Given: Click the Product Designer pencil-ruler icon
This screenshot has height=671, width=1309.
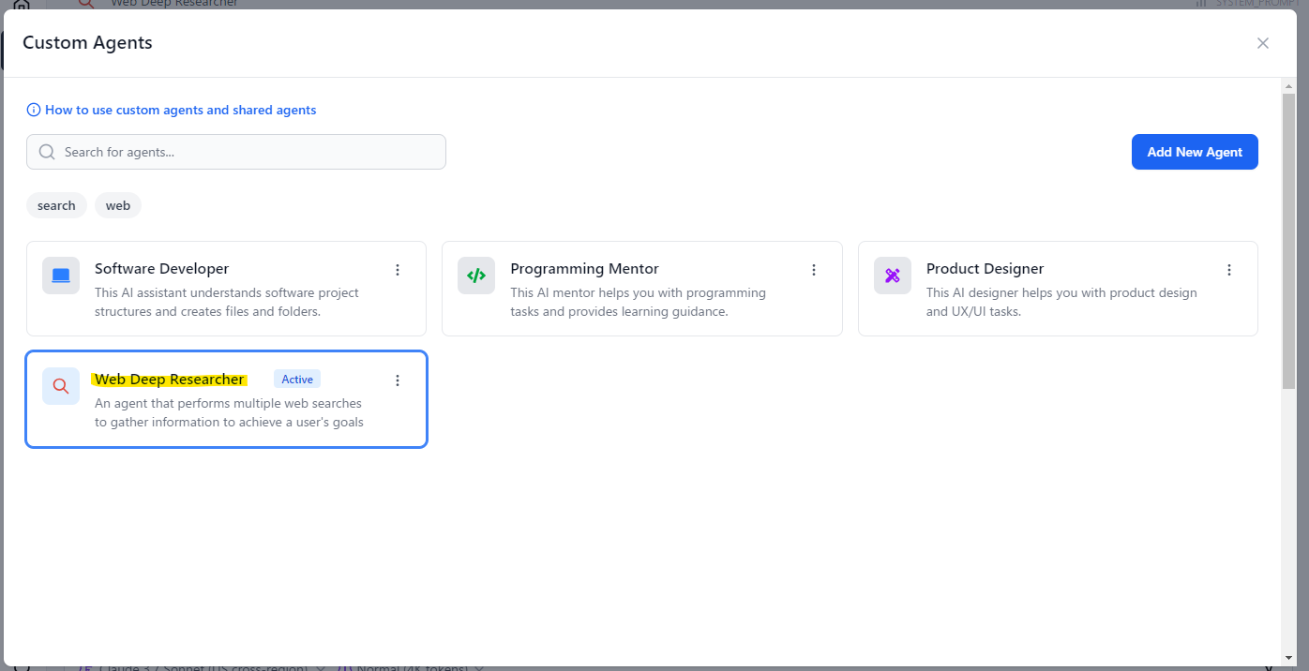Looking at the screenshot, I should tap(892, 276).
